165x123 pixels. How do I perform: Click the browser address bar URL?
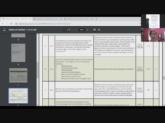point(77,24)
